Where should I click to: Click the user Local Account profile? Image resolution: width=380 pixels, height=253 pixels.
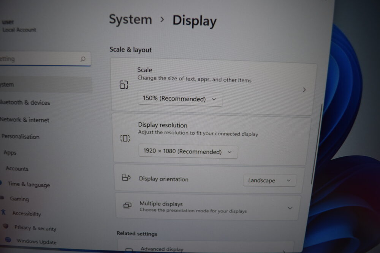point(19,26)
